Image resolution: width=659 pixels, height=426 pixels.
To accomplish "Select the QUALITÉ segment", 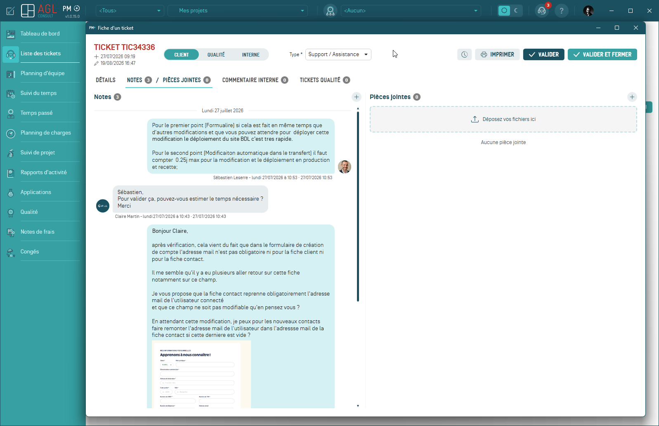I will click(216, 54).
